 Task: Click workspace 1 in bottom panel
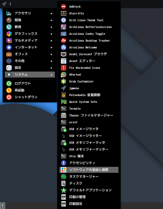point(2,206)
